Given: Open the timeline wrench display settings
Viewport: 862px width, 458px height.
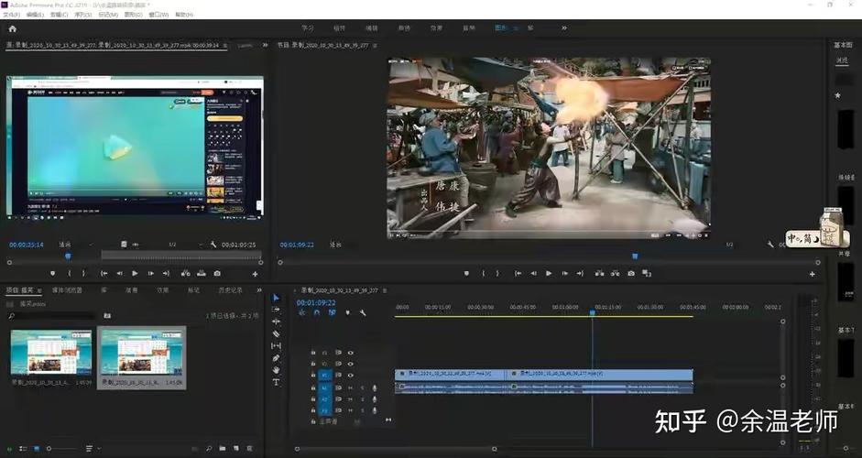Looking at the screenshot, I should (363, 312).
